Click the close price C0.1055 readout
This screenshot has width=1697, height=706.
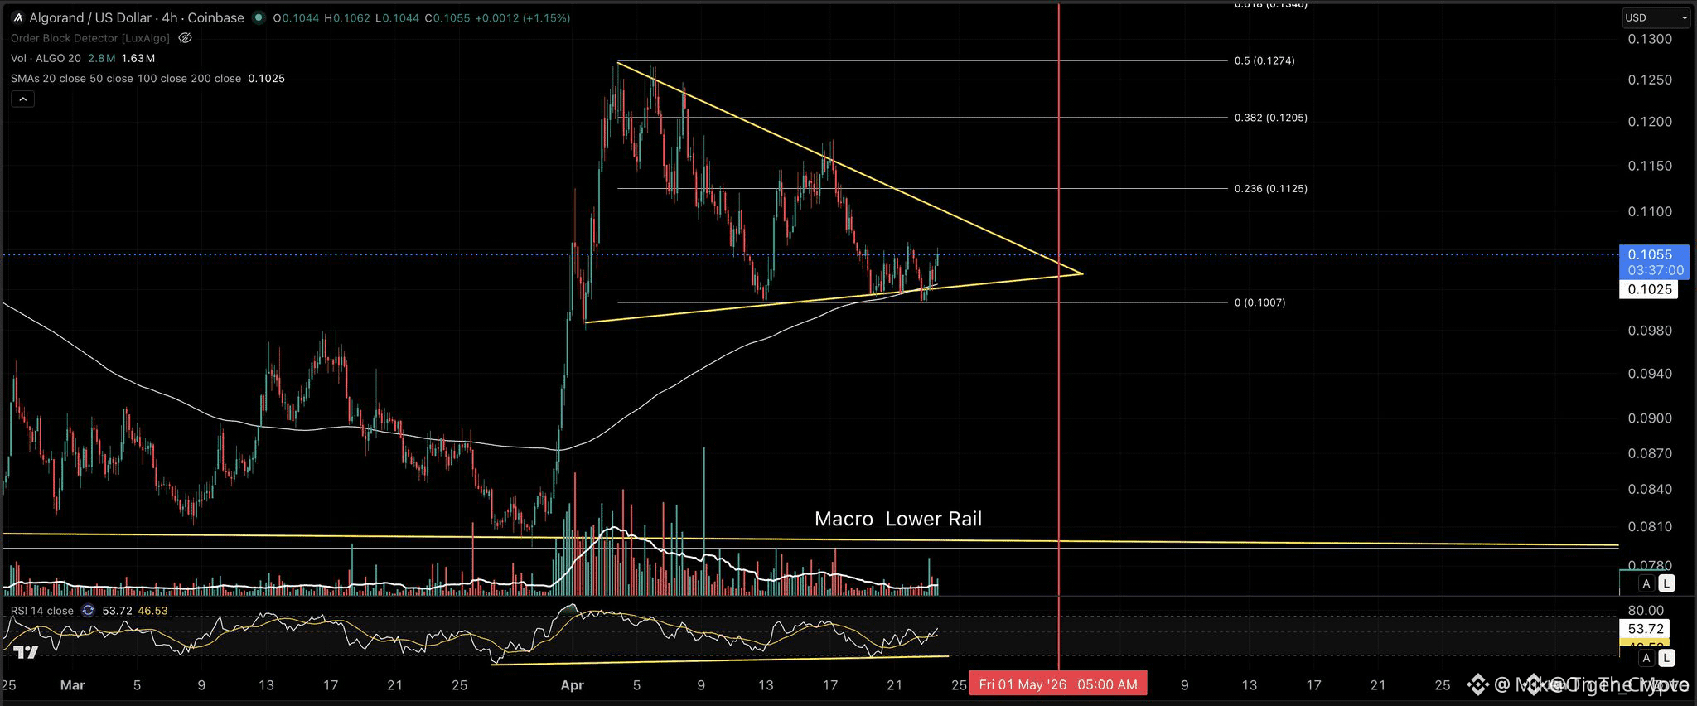point(447,17)
